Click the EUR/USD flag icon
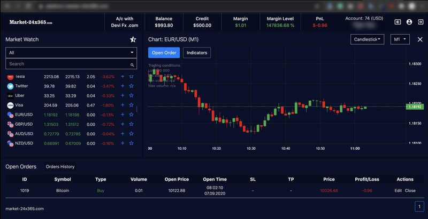 click(10, 115)
